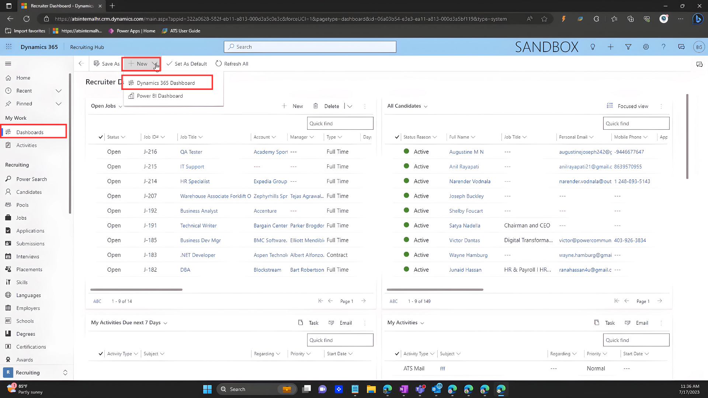Click Open Jobs horizontal scrollbar
Image resolution: width=708 pixels, height=398 pixels.
coord(136,290)
